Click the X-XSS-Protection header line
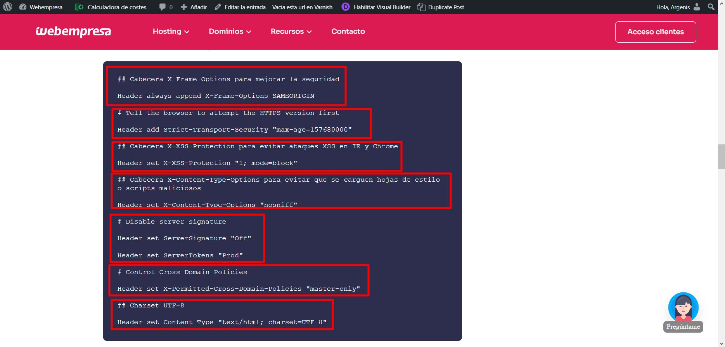725x347 pixels. coord(207,163)
